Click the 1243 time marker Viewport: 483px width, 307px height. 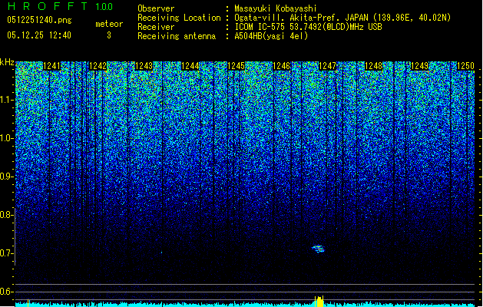tap(144, 66)
